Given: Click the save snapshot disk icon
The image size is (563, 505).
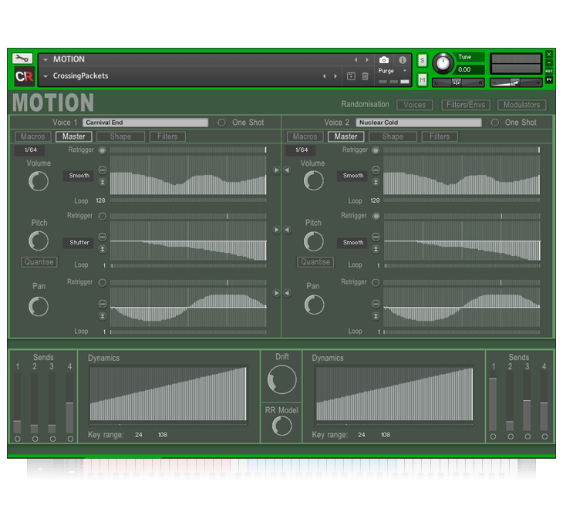Looking at the screenshot, I should tap(351, 76).
